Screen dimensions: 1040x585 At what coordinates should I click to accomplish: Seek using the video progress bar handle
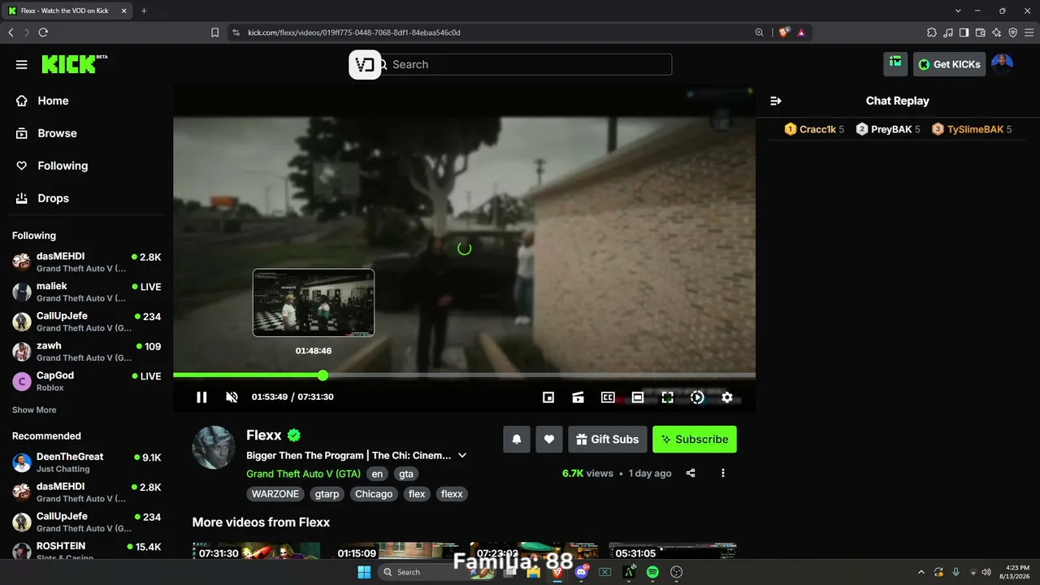[323, 375]
